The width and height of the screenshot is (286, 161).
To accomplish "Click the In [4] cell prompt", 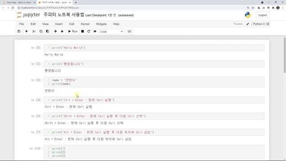I will pos(36,100).
